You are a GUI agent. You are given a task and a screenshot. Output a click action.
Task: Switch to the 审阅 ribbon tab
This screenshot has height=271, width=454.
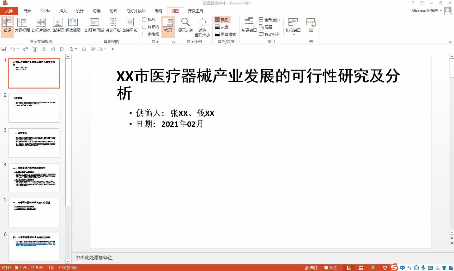click(x=158, y=11)
